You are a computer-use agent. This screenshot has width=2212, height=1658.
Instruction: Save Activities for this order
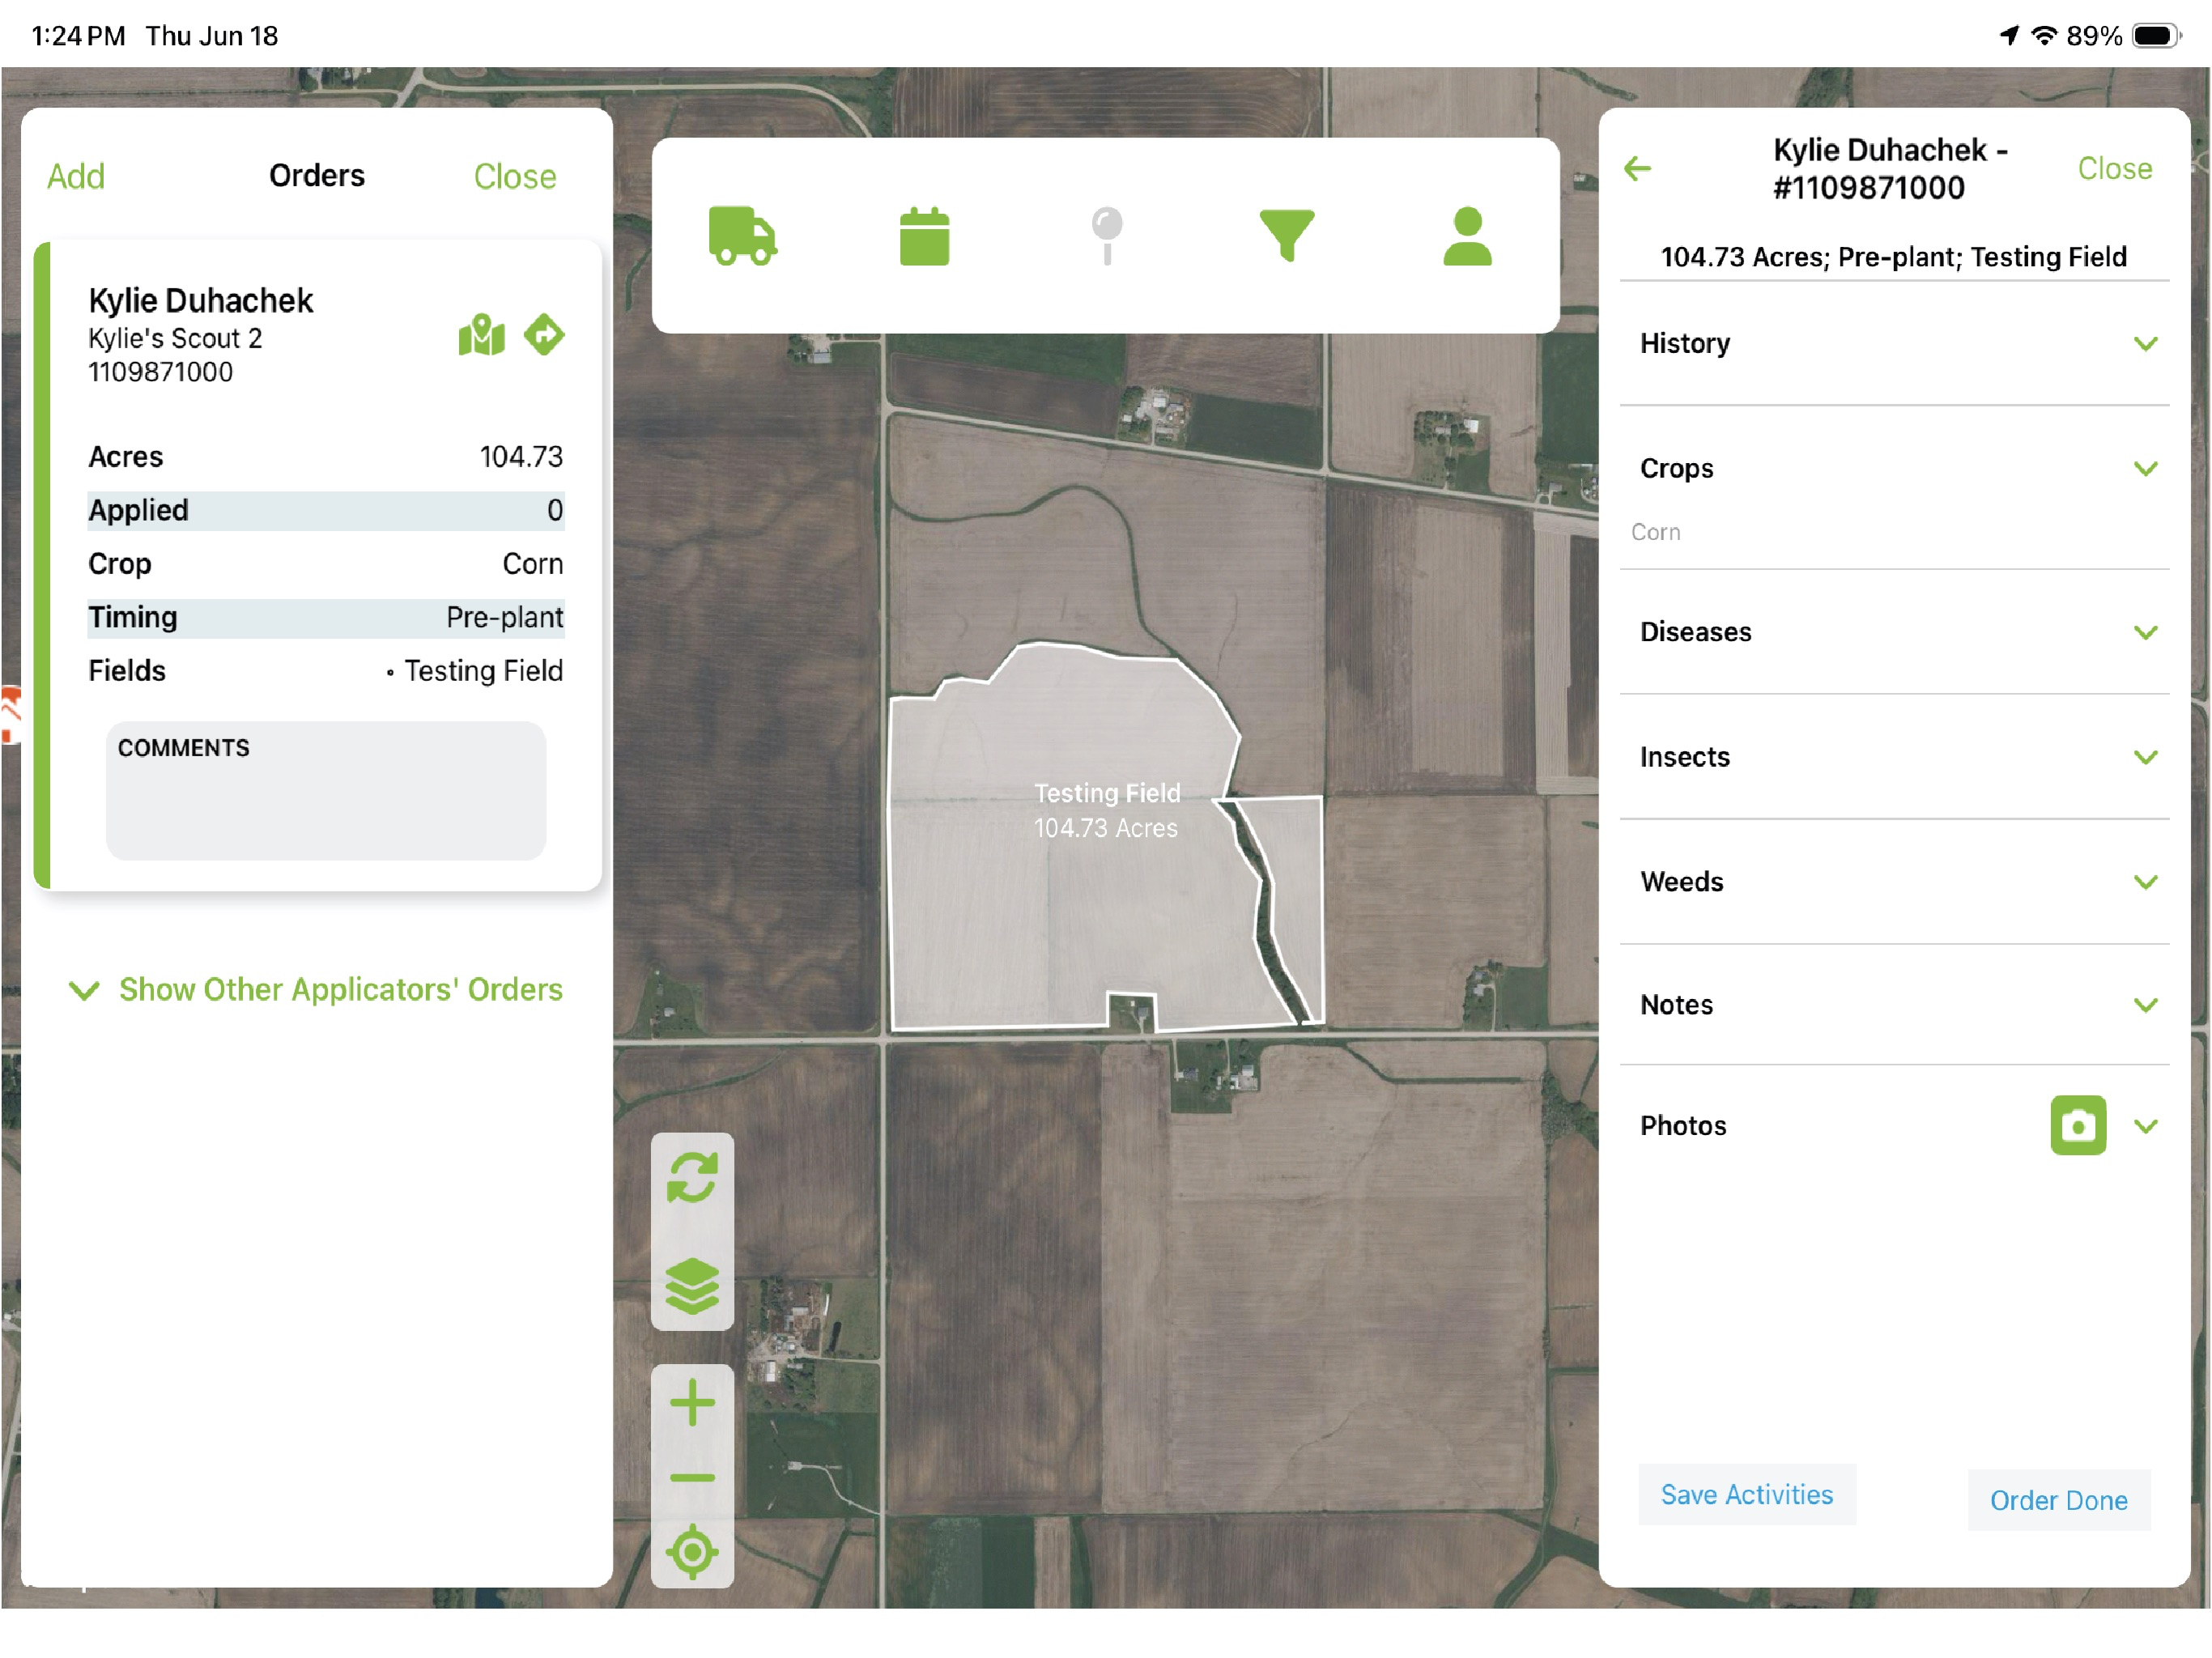coord(1747,1495)
